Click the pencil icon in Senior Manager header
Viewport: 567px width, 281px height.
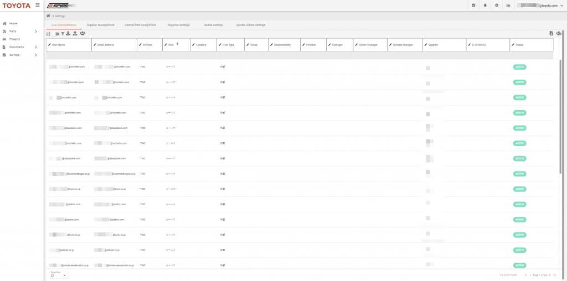point(356,45)
